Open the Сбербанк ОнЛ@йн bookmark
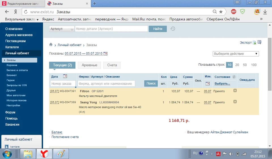The width and height of the screenshot is (272, 159). pyautogui.click(x=223, y=19)
